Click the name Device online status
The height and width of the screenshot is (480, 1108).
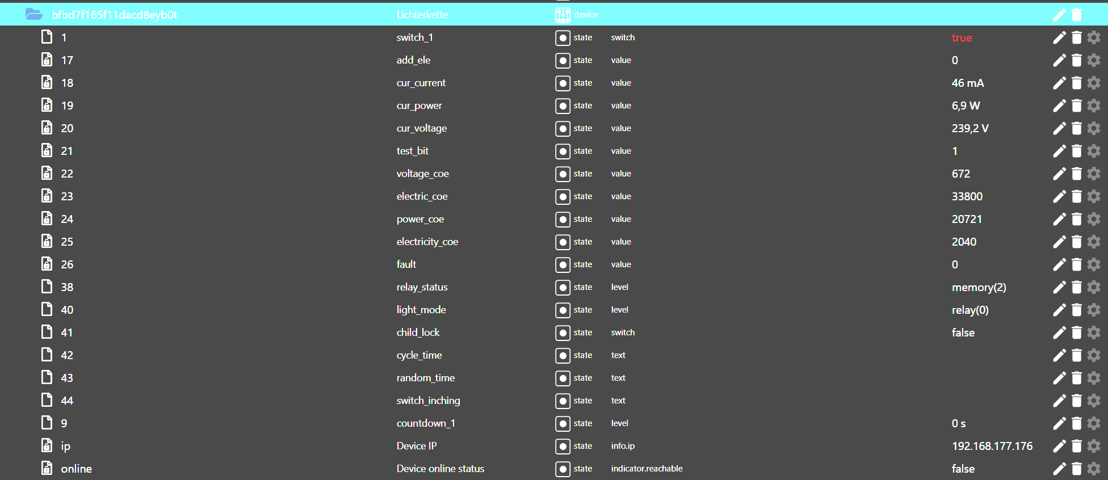coord(440,469)
